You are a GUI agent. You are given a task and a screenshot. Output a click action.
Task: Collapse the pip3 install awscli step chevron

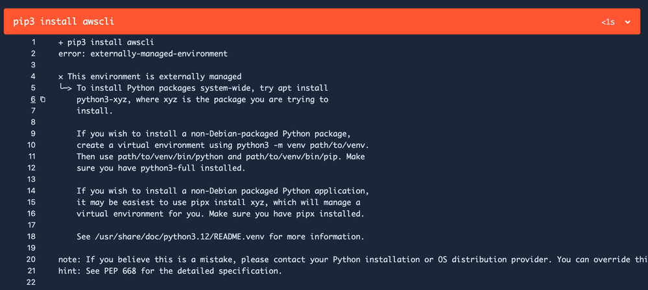click(x=627, y=22)
